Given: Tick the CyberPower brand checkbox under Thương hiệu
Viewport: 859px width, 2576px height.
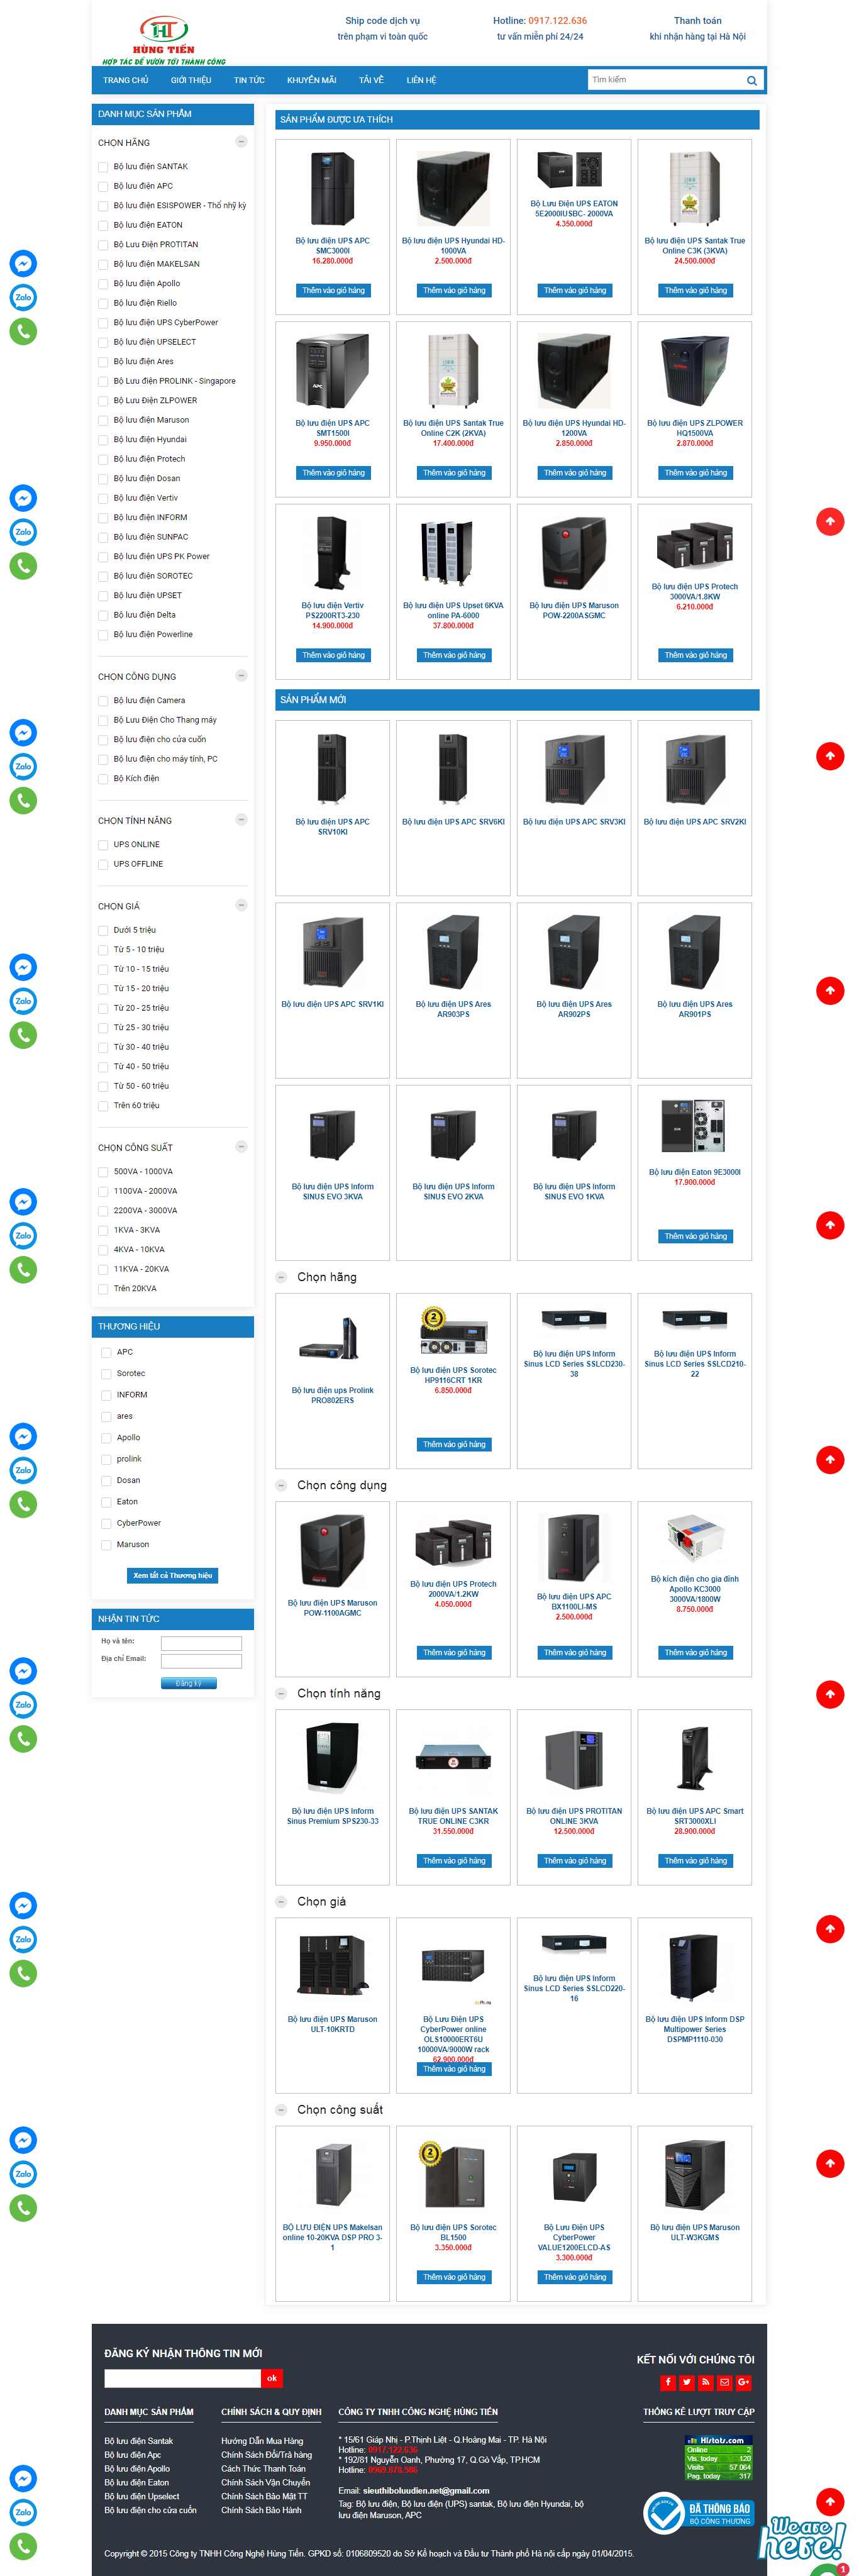Looking at the screenshot, I should [106, 1523].
